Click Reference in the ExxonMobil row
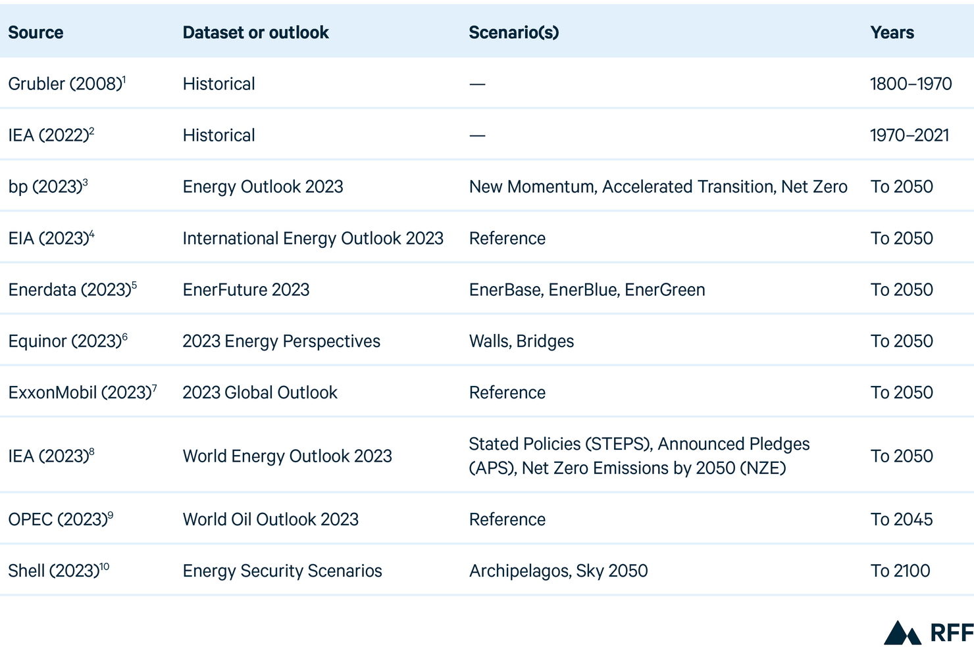974x647 pixels. point(507,392)
